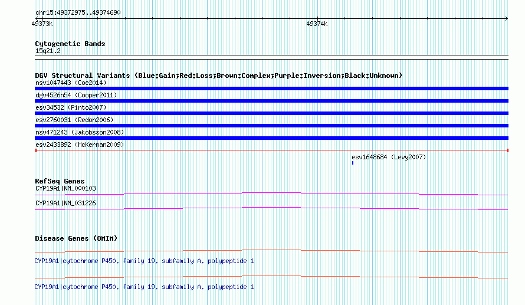Click the chr15:49372975..49374690 coordinate label
The width and height of the screenshot is (525, 305).
tap(78, 13)
